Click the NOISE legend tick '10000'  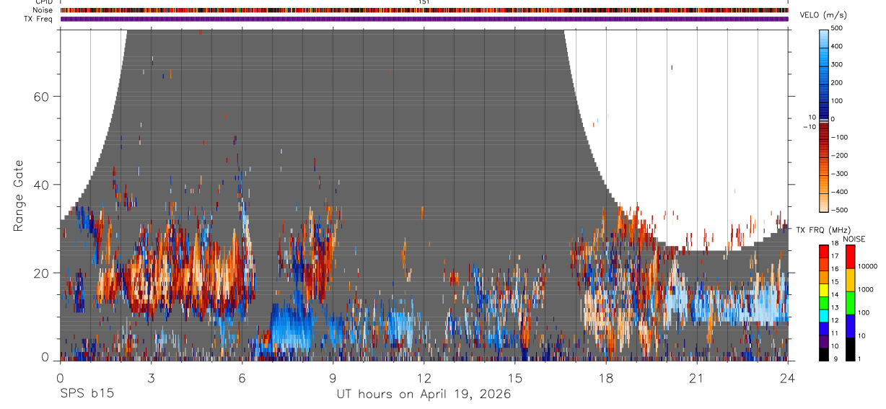point(867,266)
